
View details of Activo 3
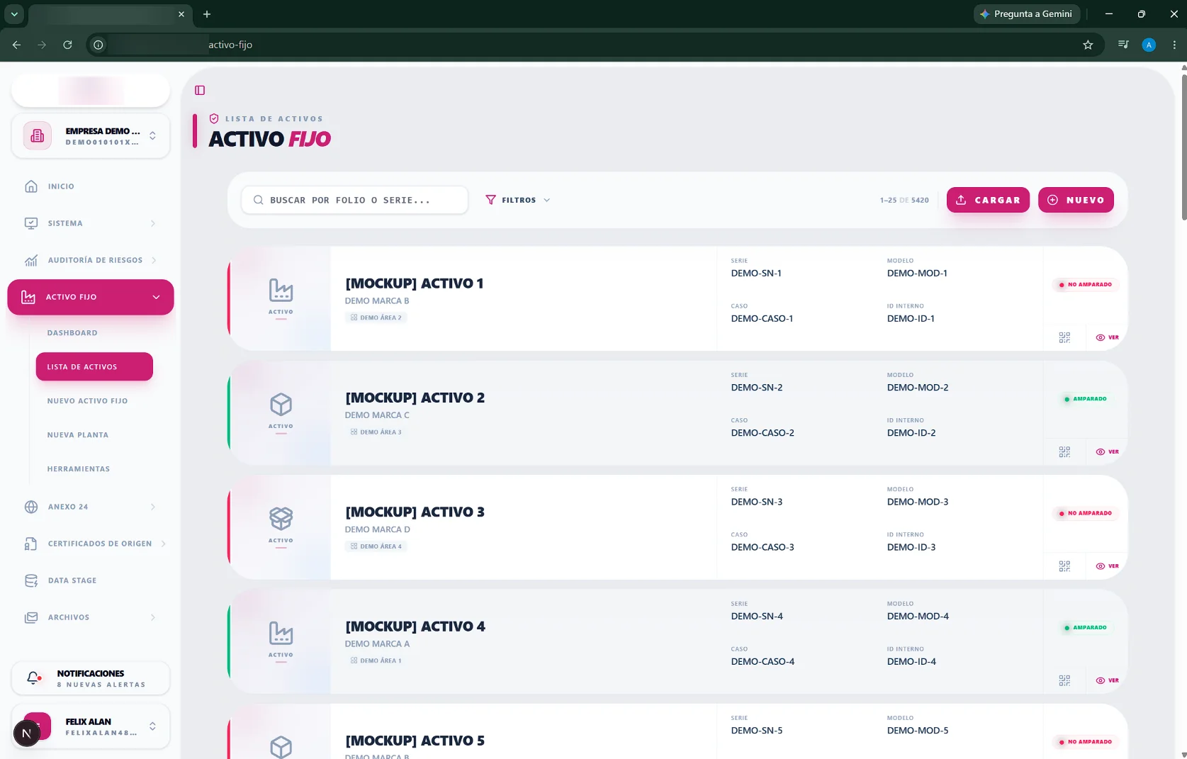1107,566
